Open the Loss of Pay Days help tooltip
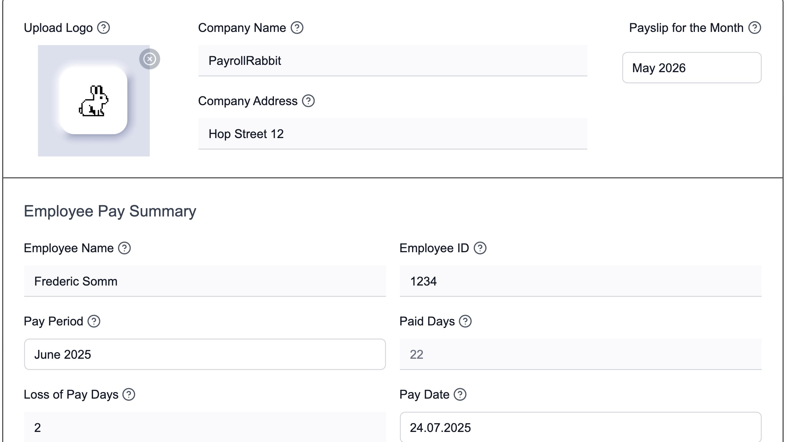This screenshot has height=442, width=786. click(129, 394)
